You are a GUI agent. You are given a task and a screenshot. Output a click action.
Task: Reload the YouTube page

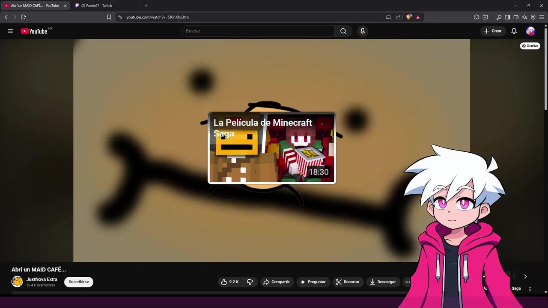[x=23, y=17]
